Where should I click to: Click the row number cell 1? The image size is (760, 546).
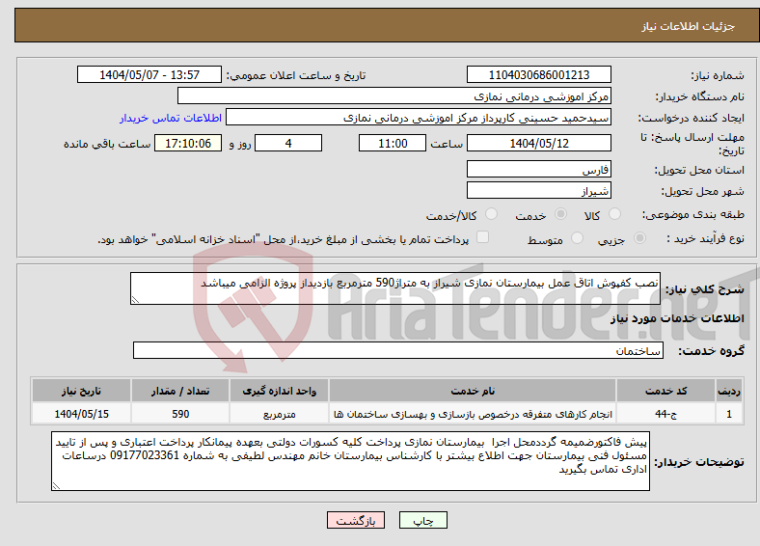pos(729,414)
